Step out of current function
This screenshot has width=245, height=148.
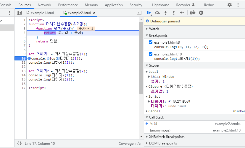click(x=174, y=13)
